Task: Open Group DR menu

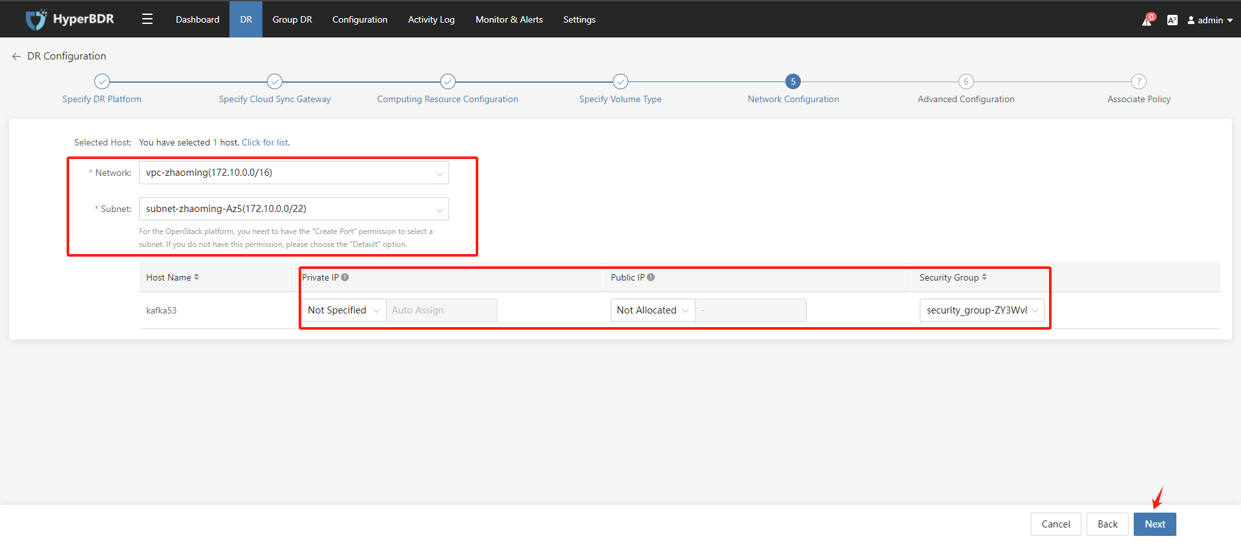Action: point(292,19)
